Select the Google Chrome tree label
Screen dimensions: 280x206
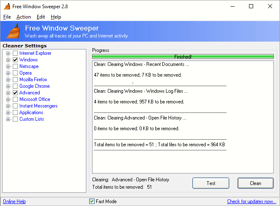[34, 86]
